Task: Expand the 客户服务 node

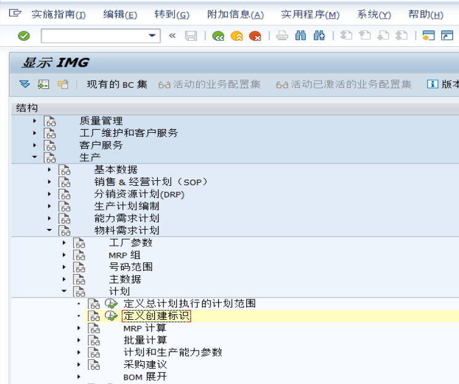Action: pos(35,145)
